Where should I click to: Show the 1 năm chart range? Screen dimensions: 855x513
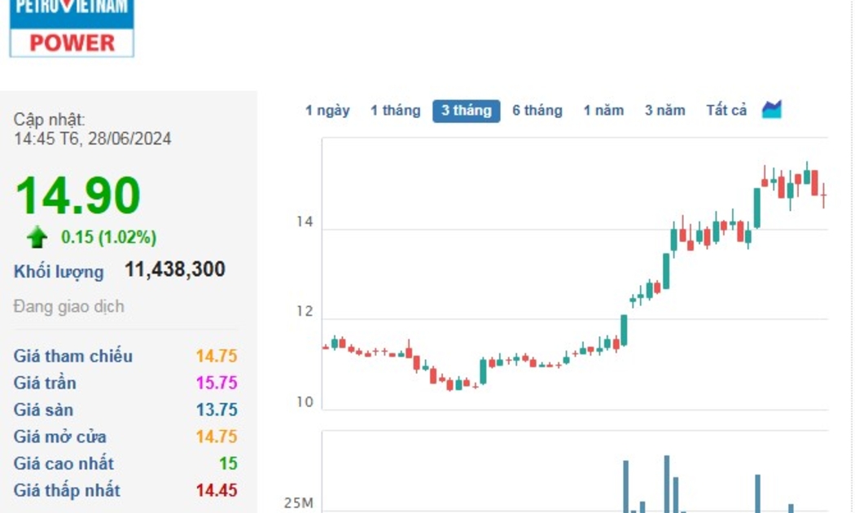pyautogui.click(x=603, y=111)
